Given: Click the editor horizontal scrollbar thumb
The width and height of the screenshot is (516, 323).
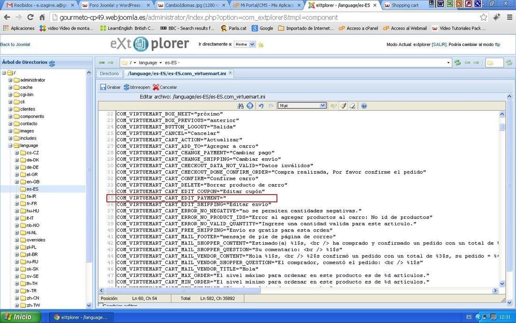Looking at the screenshot, I should click(x=182, y=291).
